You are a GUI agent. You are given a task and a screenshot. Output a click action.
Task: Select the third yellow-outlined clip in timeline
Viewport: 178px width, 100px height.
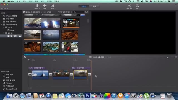[80, 74]
